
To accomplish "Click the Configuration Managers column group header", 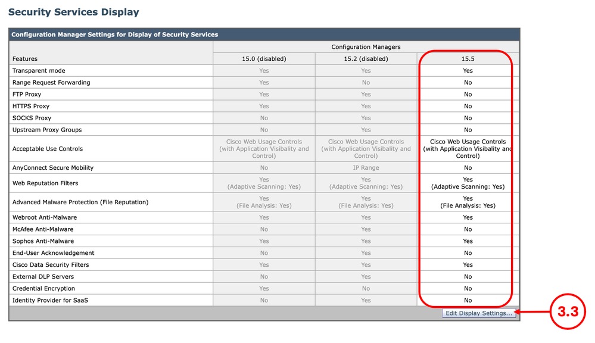I will (x=366, y=46).
